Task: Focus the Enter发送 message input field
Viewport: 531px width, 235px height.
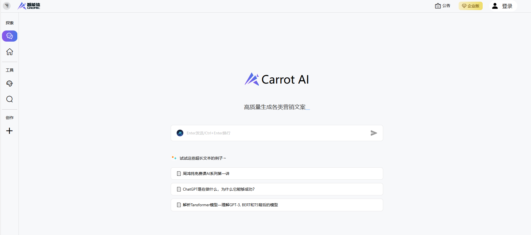Action: pyautogui.click(x=277, y=133)
